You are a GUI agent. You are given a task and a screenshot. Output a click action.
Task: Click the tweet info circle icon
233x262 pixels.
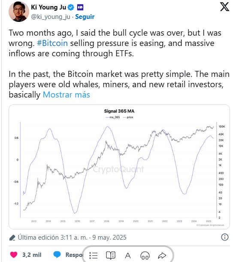click(225, 237)
